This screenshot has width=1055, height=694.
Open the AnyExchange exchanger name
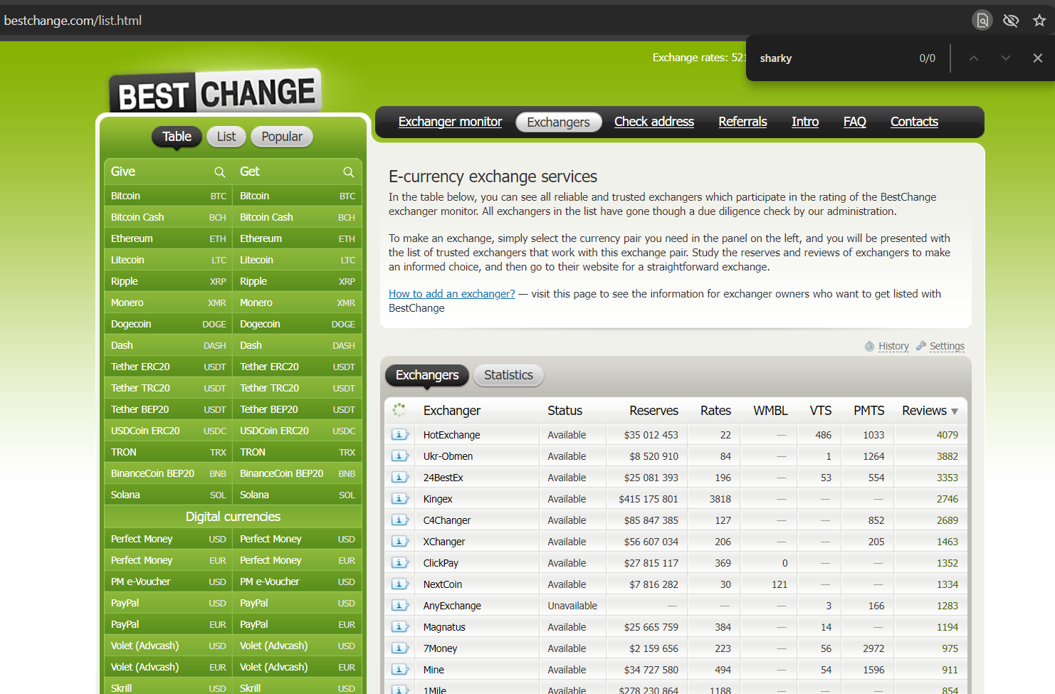point(452,606)
